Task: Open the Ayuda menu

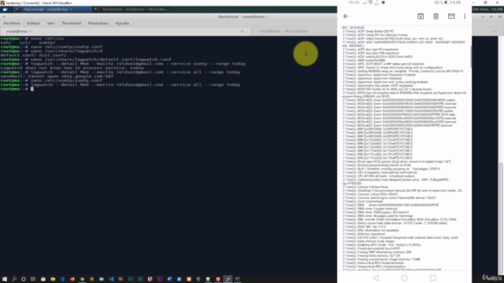Action: point(122,23)
